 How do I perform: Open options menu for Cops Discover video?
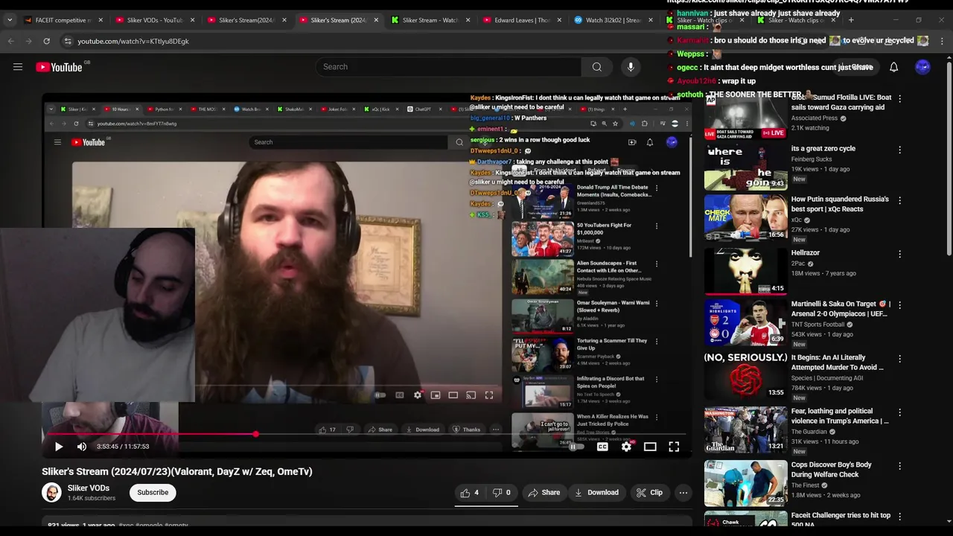tap(899, 466)
